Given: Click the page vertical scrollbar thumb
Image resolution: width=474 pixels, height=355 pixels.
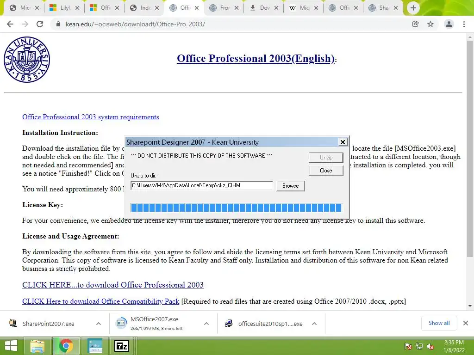Looking at the screenshot, I should pos(470,149).
